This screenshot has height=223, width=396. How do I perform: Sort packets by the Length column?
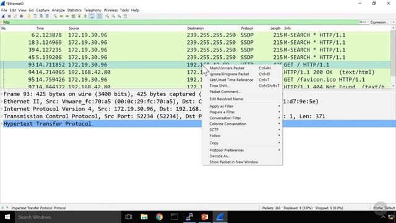click(x=275, y=28)
